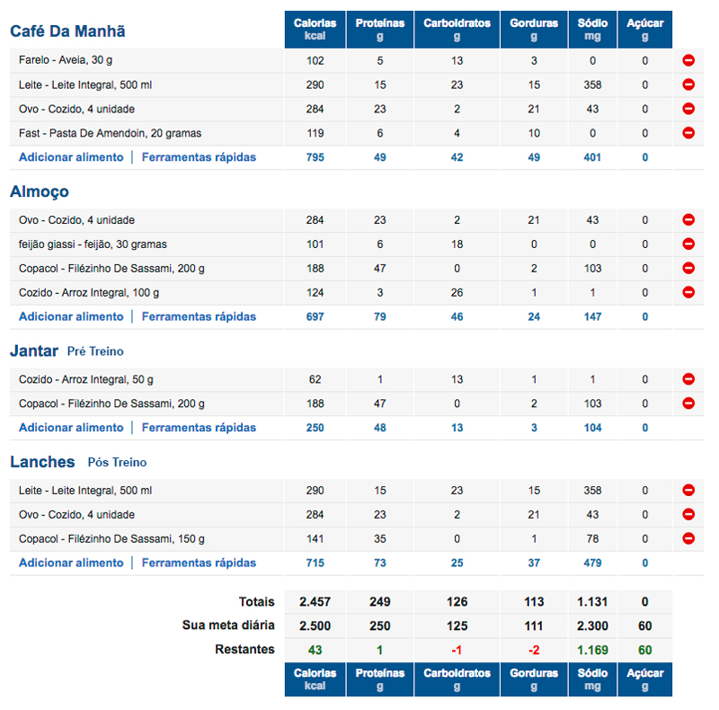The height and width of the screenshot is (710, 719).
Task: Open Ferramentas rápidas under Lanches
Action: 199,563
